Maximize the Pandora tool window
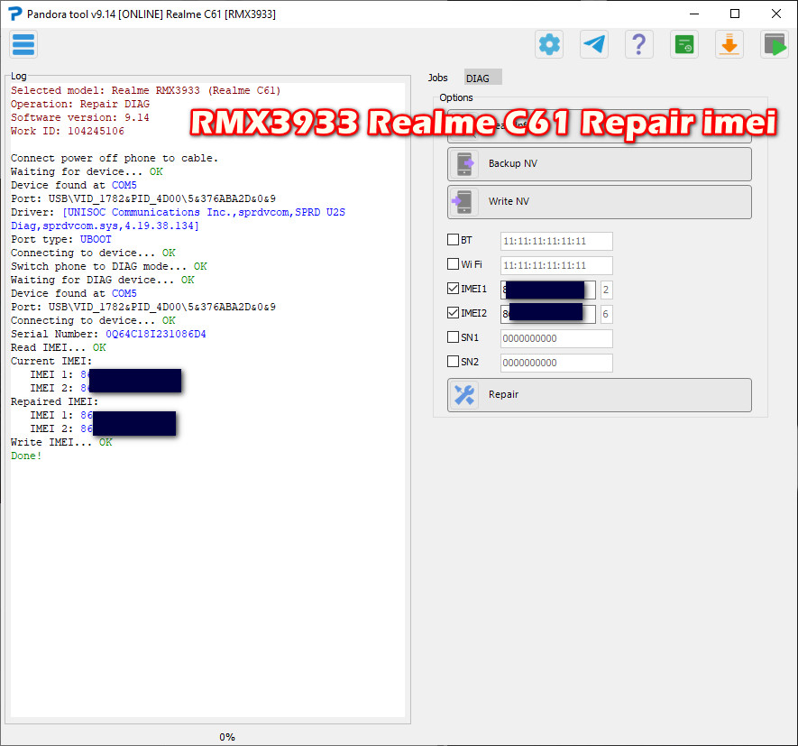Image resolution: width=798 pixels, height=746 pixels. click(x=734, y=14)
